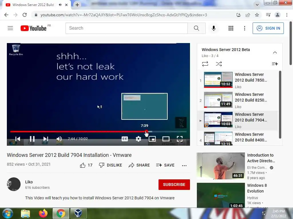Viewport: 293px width, 219px height.
Task: Click the SHARE button
Action: click(139, 165)
